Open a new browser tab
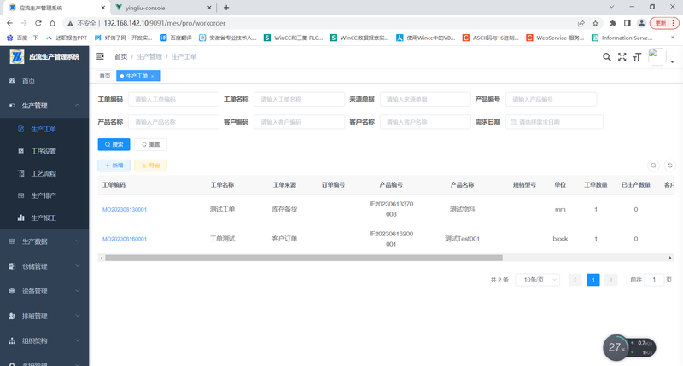This screenshot has height=366, width=683. 226,8
